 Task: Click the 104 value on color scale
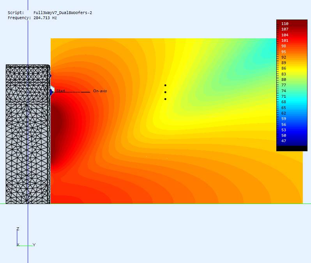[x=285, y=35]
